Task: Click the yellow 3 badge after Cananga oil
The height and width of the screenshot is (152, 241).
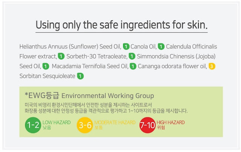Action: tap(212, 66)
